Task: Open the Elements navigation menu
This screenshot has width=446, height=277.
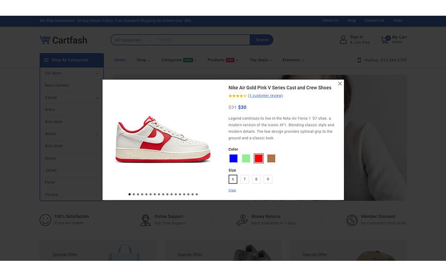Action: point(293,60)
